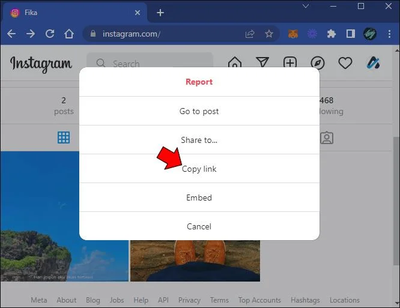Open the Chrome profile avatar
This screenshot has width=400, height=308.
pos(370,34)
